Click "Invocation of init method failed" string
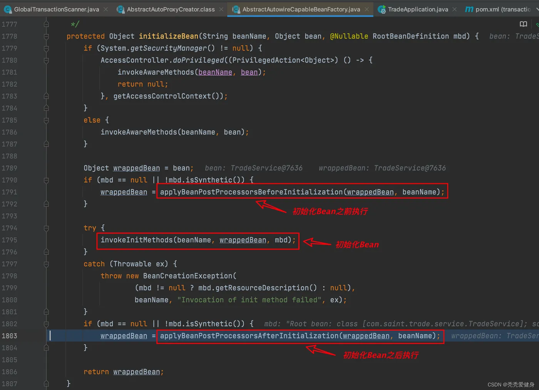539x390 pixels. 249,300
